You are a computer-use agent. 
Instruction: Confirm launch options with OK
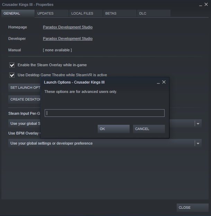(x=113, y=129)
